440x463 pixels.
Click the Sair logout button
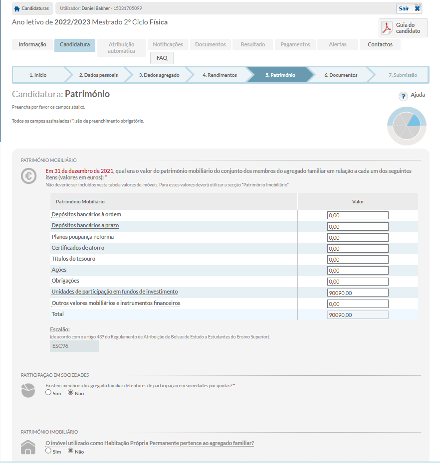pyautogui.click(x=409, y=8)
